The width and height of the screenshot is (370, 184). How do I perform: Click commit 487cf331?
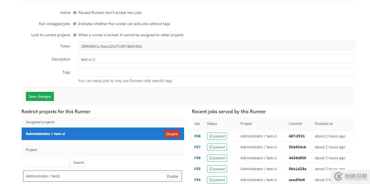[297, 136]
